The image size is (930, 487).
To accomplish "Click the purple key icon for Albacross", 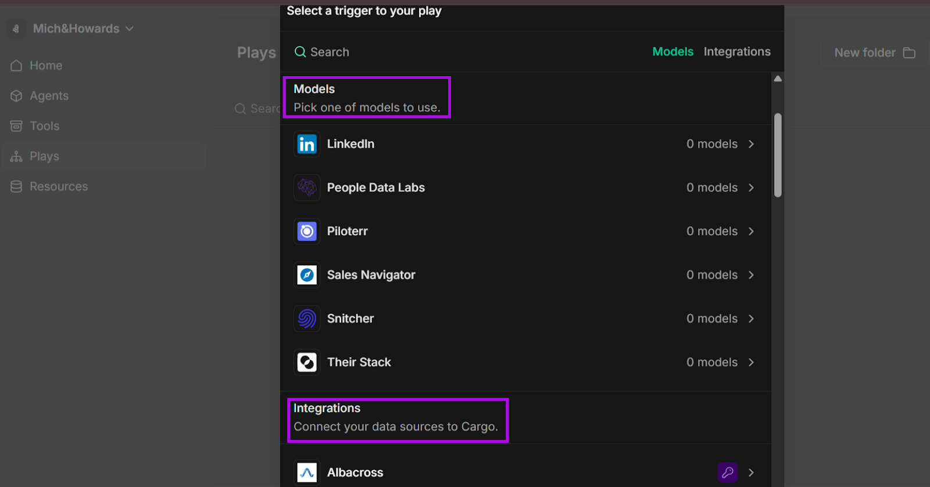I will pos(728,472).
